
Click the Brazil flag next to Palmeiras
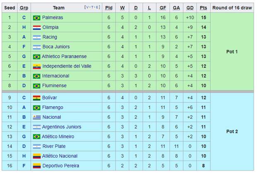click(x=36, y=18)
